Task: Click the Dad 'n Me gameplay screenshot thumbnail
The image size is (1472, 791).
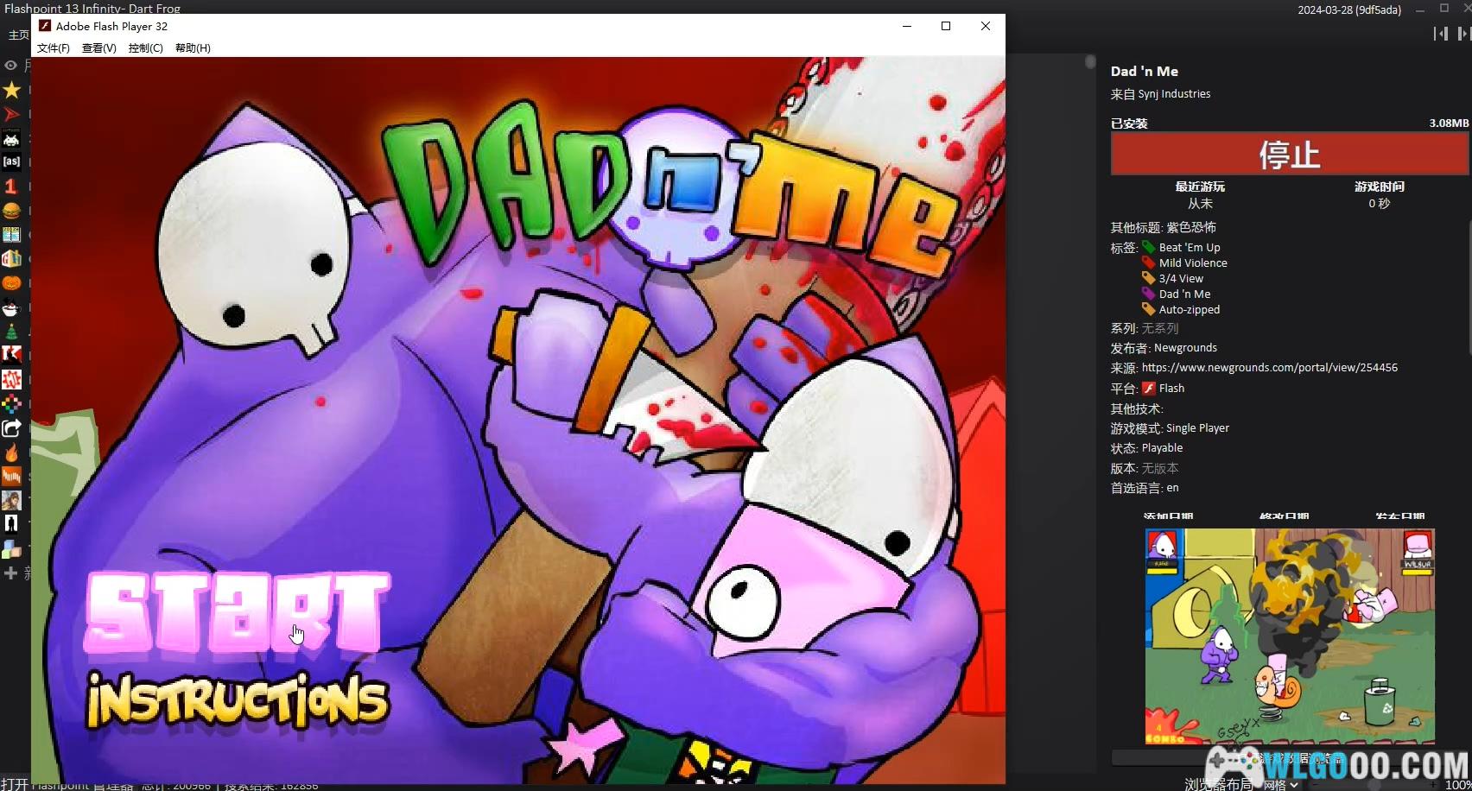Action: (x=1289, y=636)
